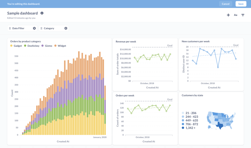The height and width of the screenshot is (148, 251).
Task: Click the Date Filter drag handle dots
Action: (9, 28)
